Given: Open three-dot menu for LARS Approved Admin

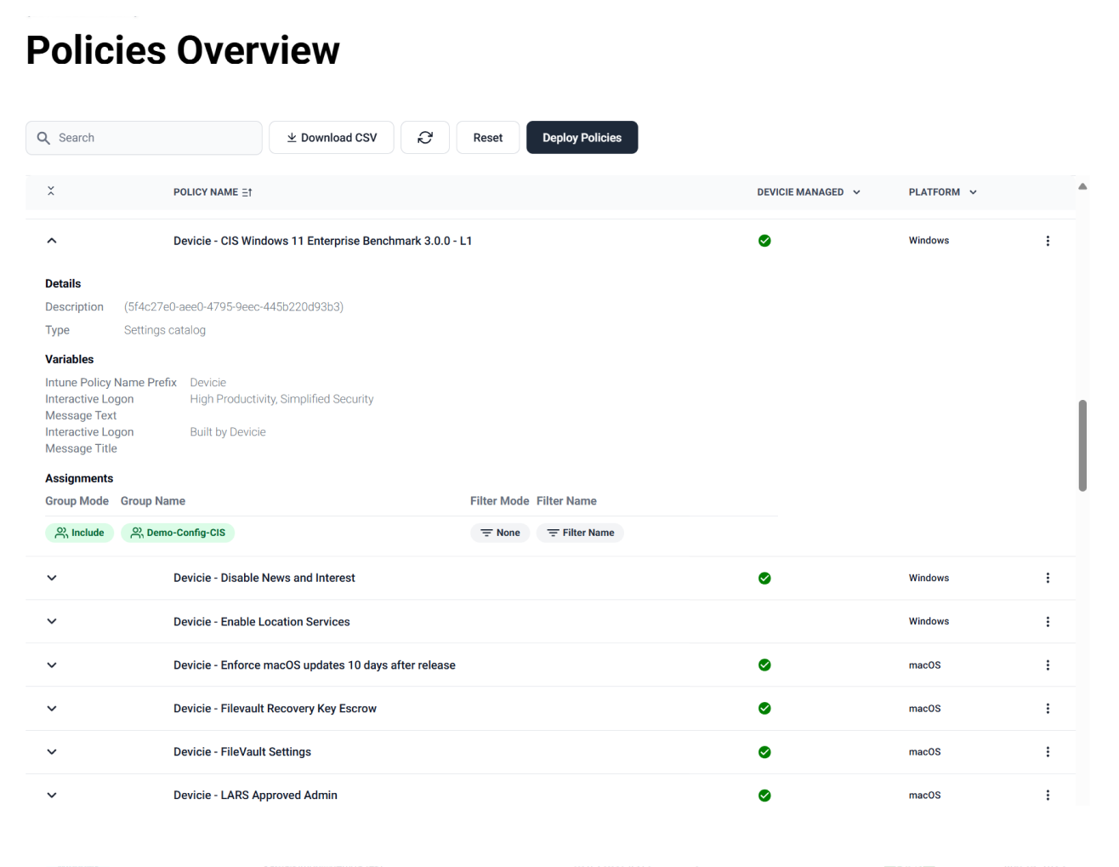Looking at the screenshot, I should click(x=1048, y=796).
